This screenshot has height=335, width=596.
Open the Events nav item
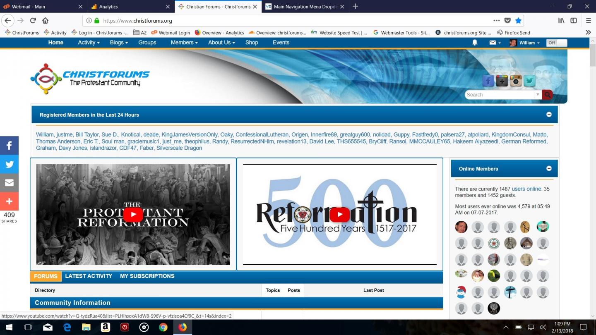tap(281, 43)
